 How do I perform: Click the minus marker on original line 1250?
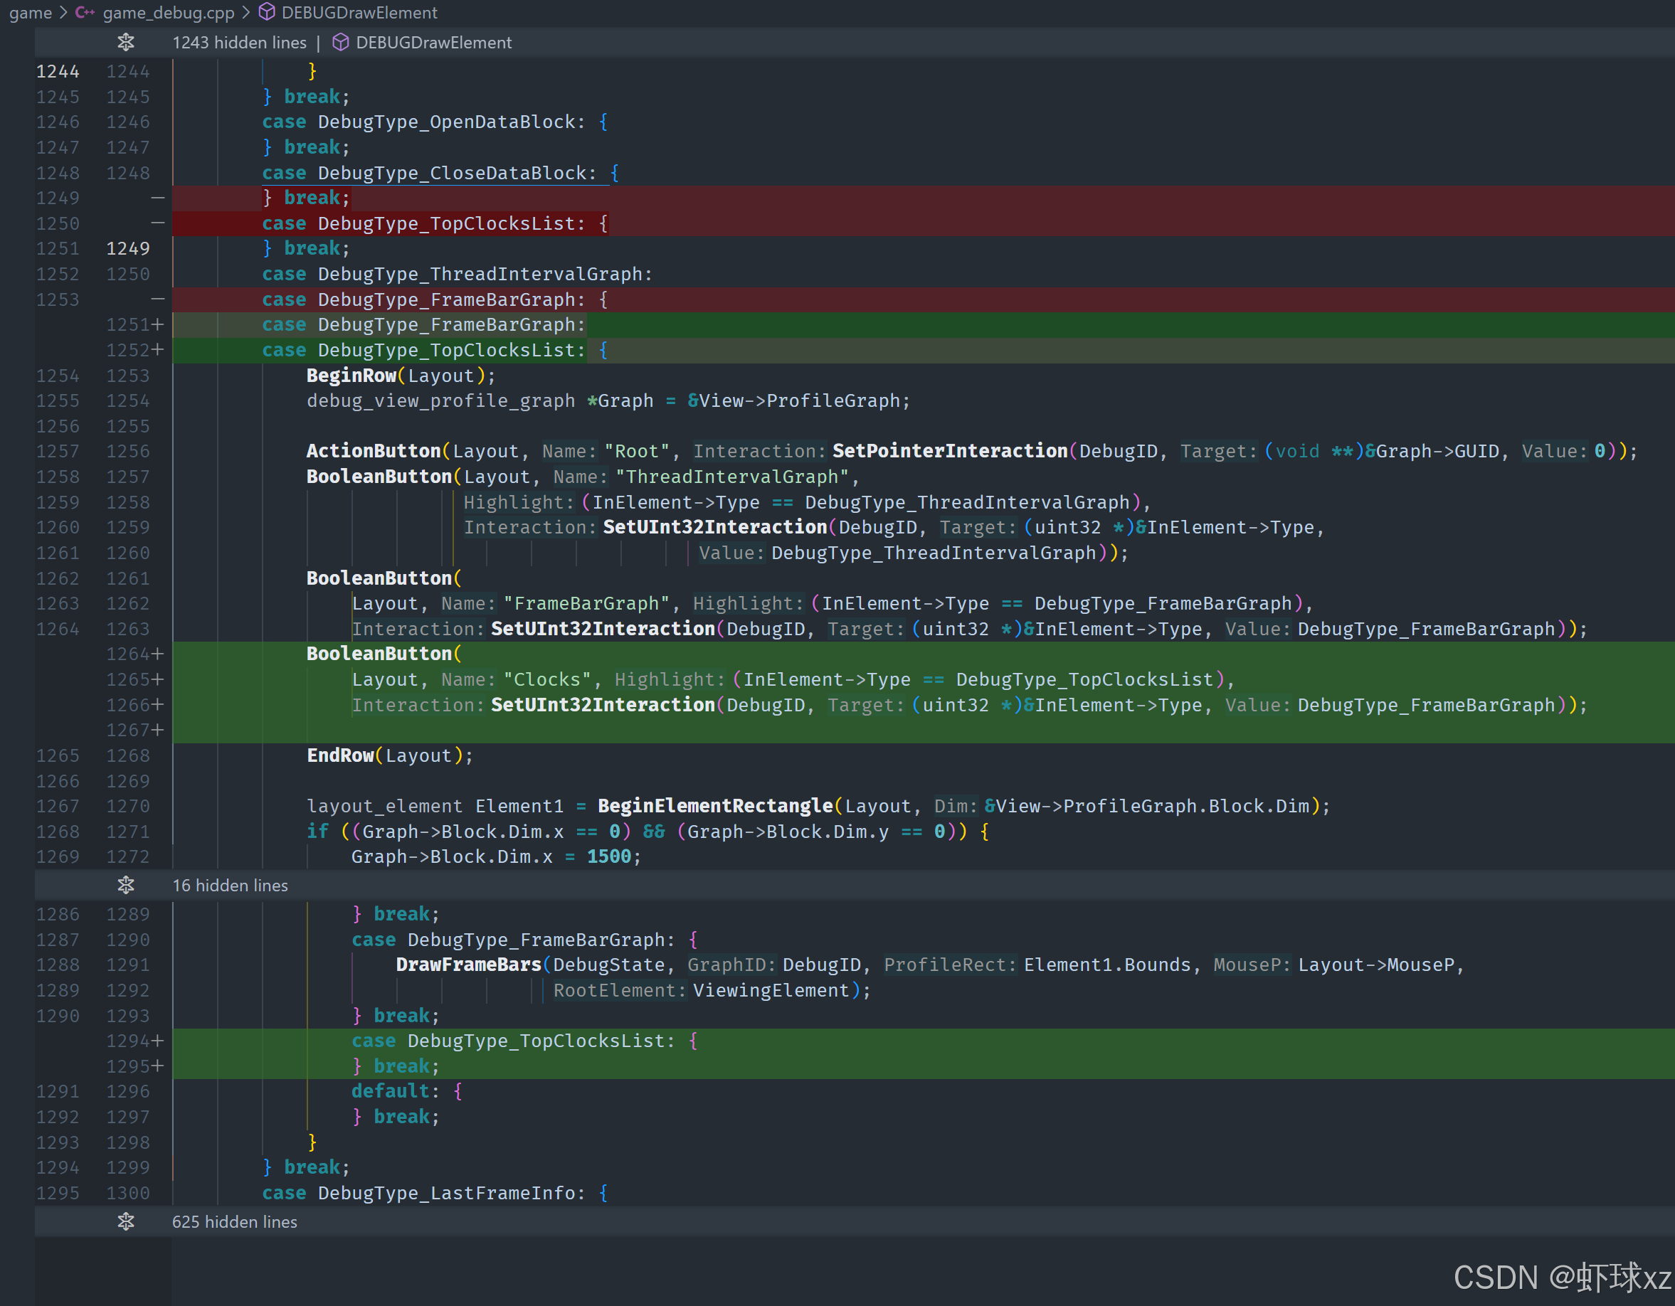[x=158, y=223]
